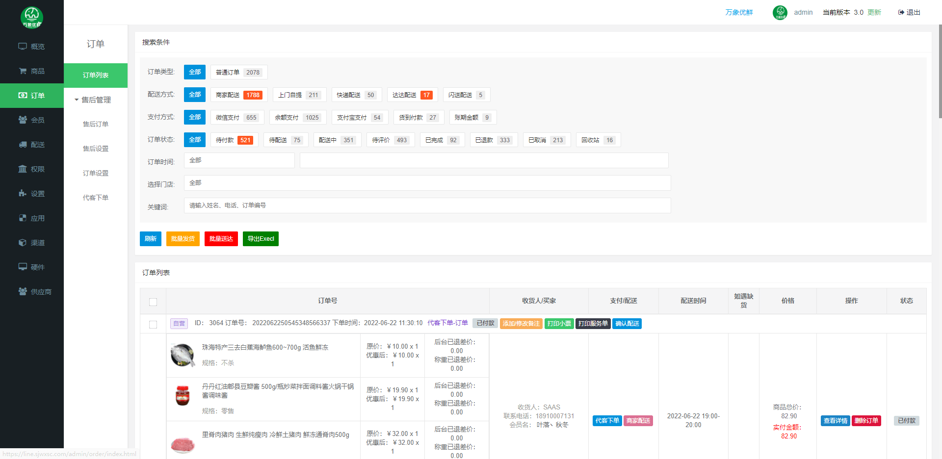Click the 会员 members icon
The image size is (942, 459).
(x=23, y=120)
